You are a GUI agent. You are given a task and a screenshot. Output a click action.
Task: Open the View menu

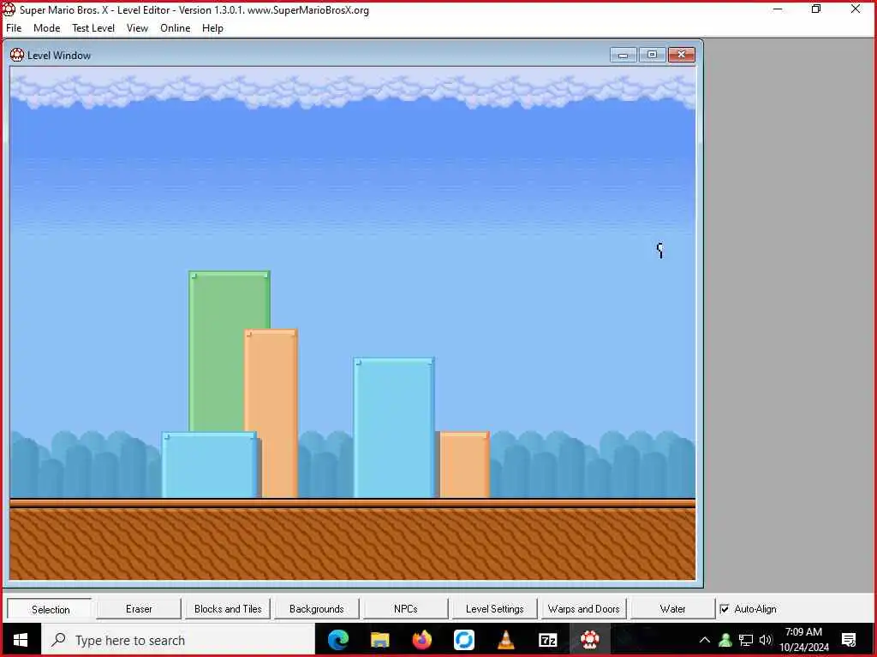137,28
